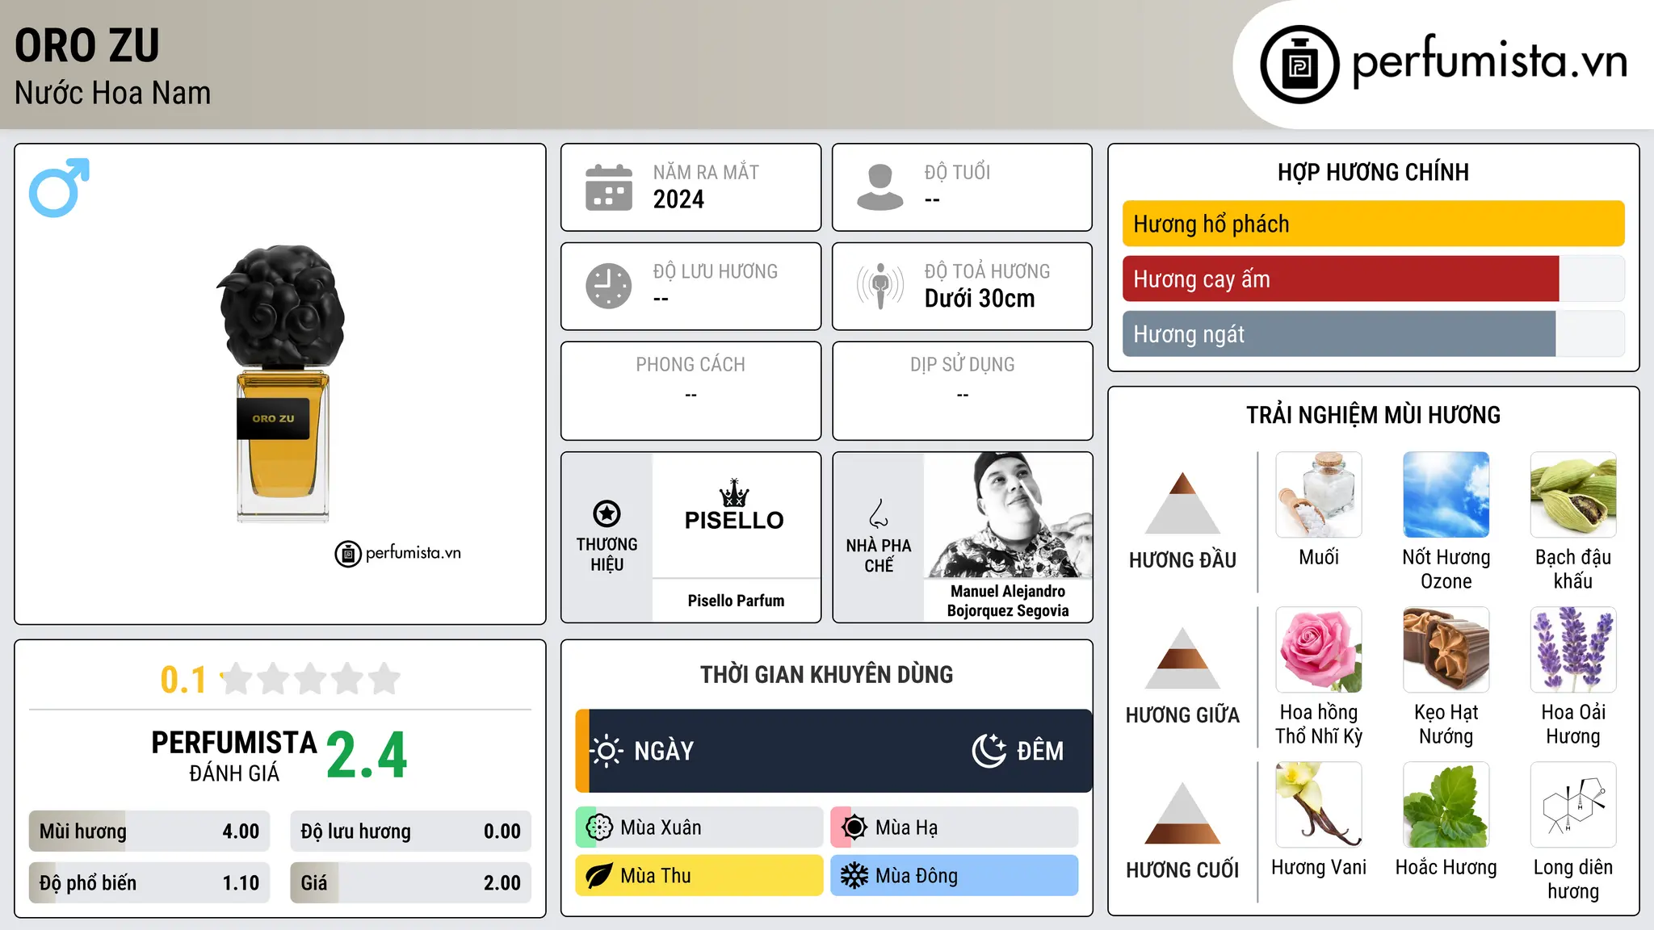Click the calendar icon beside Năm ra mắt
The width and height of the screenshot is (1654, 930).
609,187
